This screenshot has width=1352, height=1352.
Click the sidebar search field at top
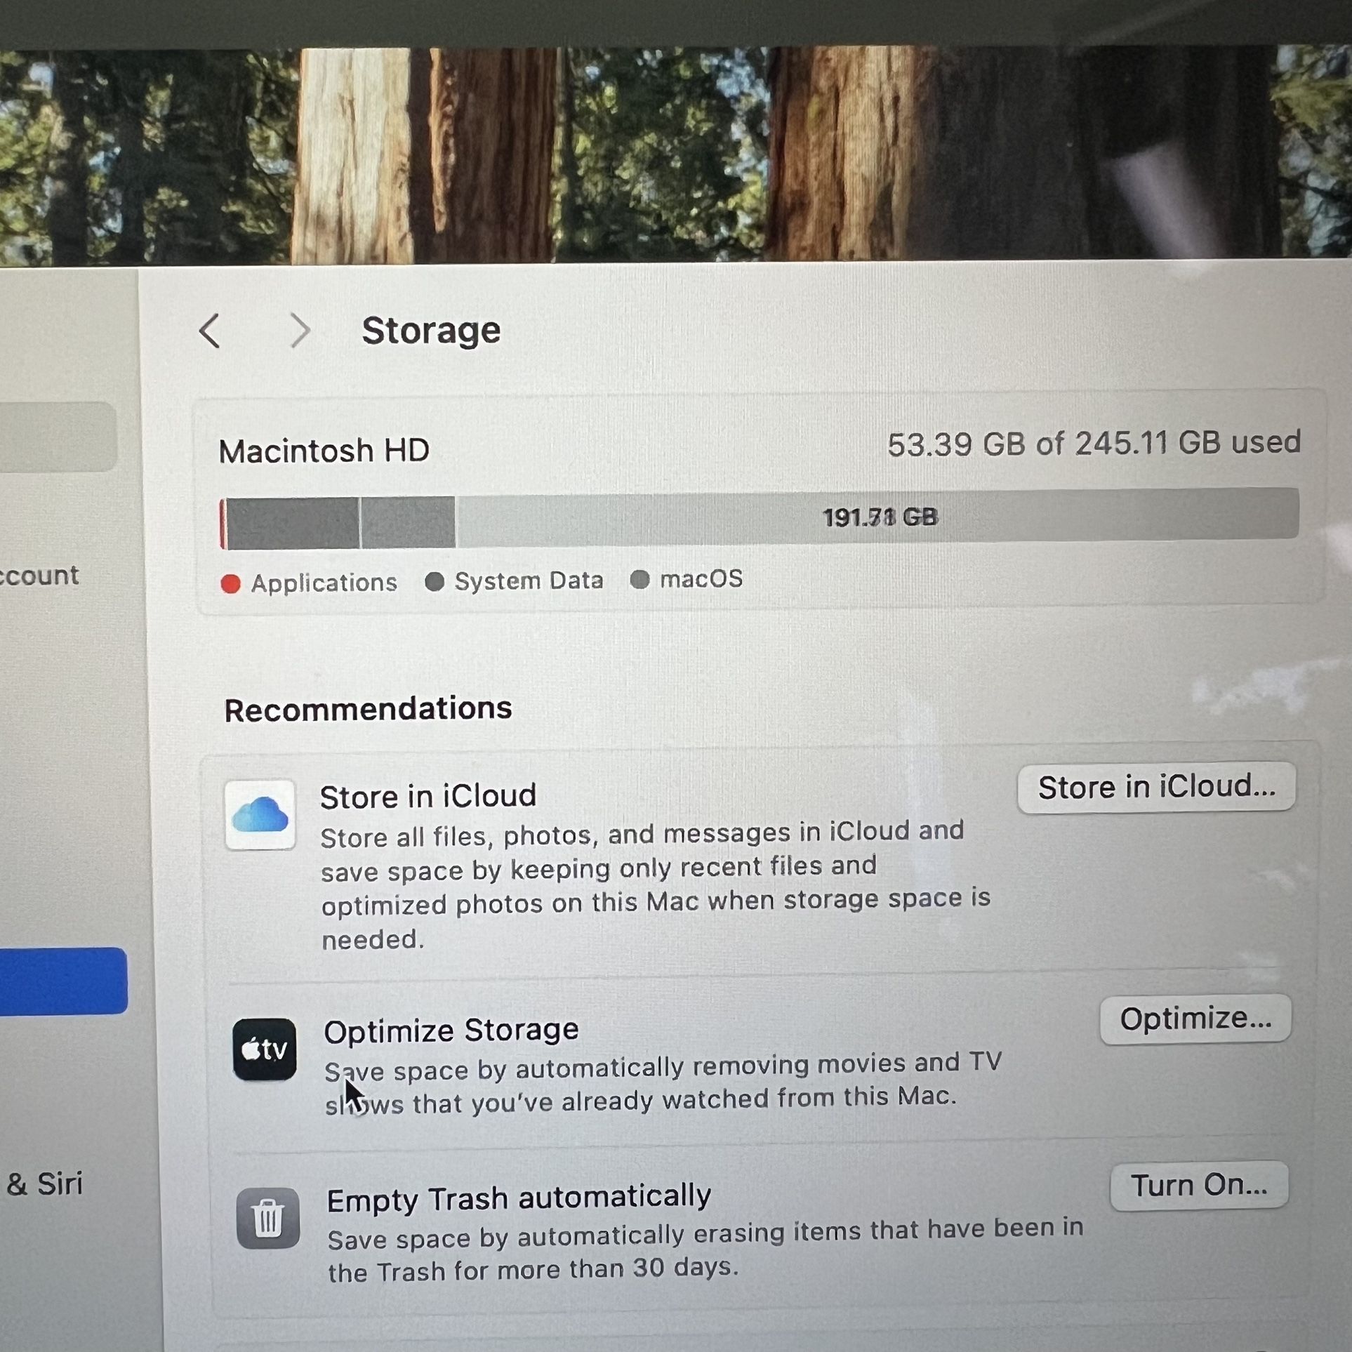point(58,437)
